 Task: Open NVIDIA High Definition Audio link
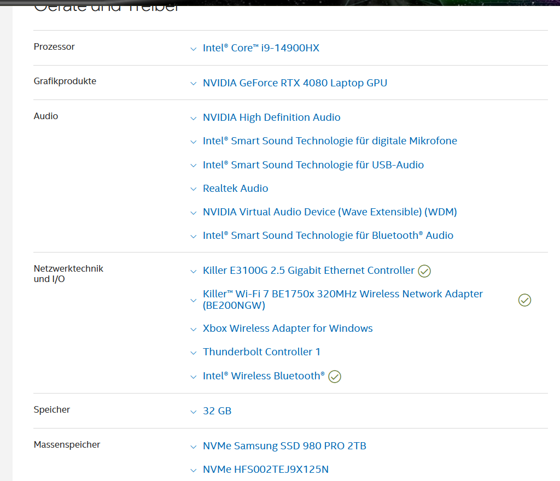click(271, 118)
